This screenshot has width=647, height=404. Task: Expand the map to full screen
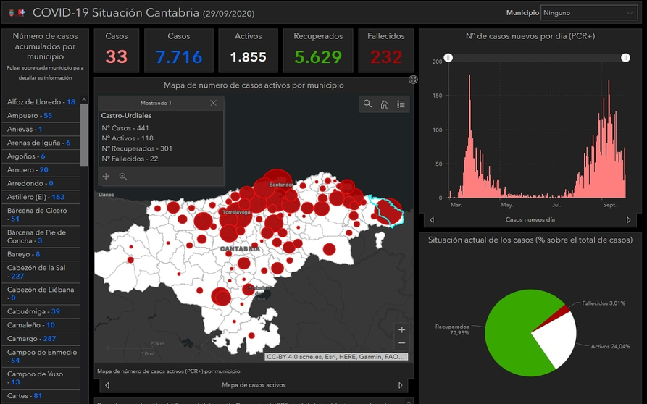(413, 80)
